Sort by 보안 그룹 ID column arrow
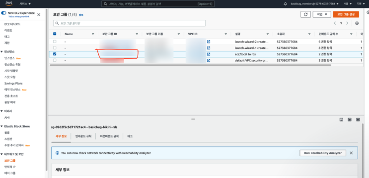Screen dimensions: 369x178 [137, 34]
